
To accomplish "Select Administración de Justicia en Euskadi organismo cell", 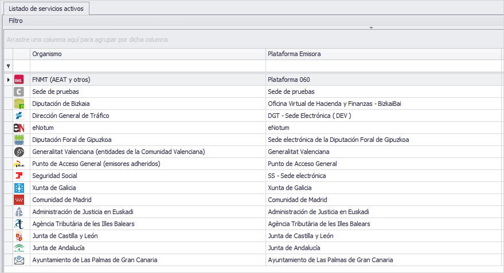I will click(148, 212).
